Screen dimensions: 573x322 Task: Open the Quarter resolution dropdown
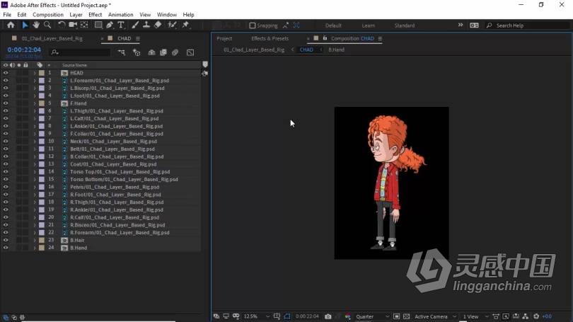(x=372, y=316)
